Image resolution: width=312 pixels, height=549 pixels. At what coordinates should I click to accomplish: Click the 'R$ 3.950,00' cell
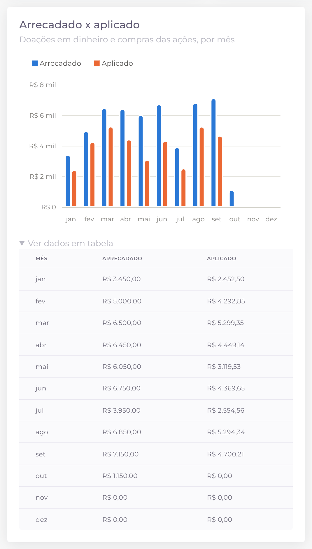click(122, 410)
